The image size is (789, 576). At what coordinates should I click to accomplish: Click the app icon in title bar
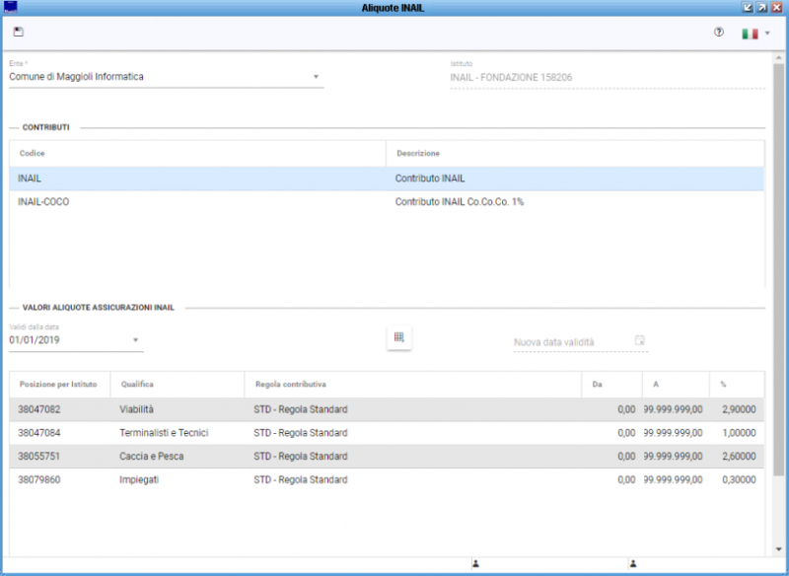(10, 7)
